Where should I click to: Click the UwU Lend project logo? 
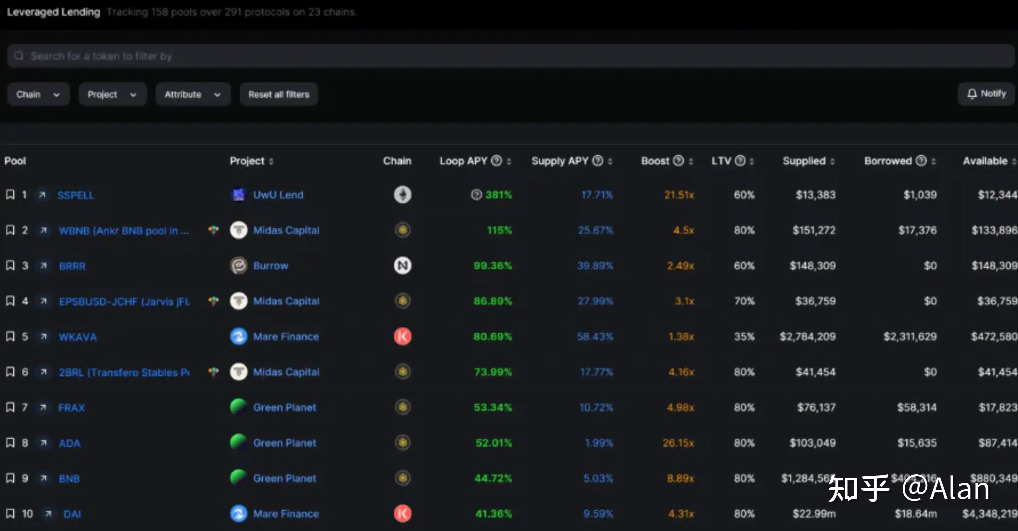(x=238, y=195)
